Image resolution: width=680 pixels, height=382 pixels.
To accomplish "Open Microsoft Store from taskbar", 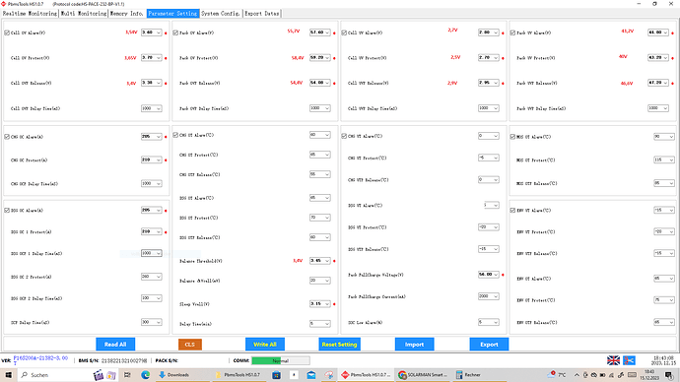I will (x=276, y=375).
